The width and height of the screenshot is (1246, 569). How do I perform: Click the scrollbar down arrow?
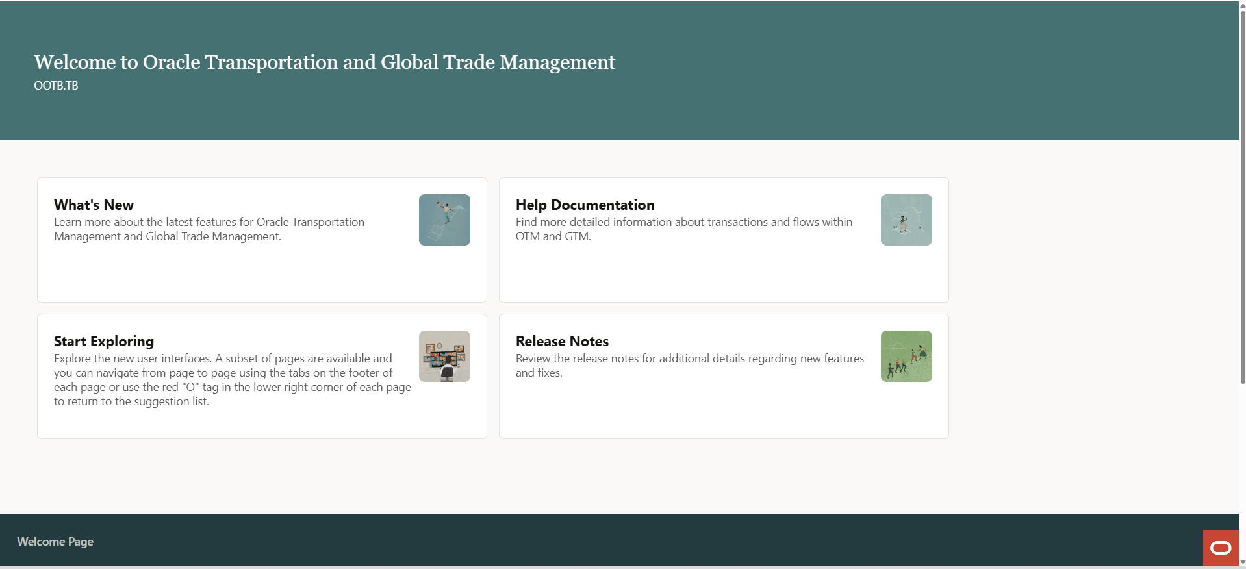click(x=1243, y=563)
